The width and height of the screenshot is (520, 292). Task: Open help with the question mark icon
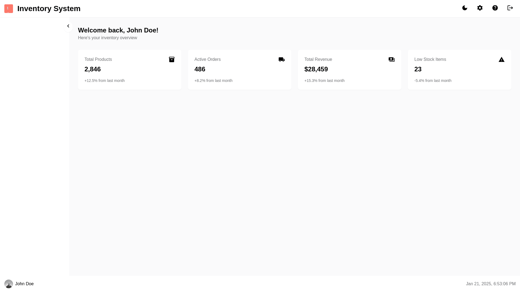495,8
